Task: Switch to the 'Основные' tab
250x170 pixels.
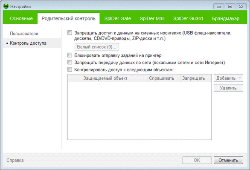Action: pos(21,18)
